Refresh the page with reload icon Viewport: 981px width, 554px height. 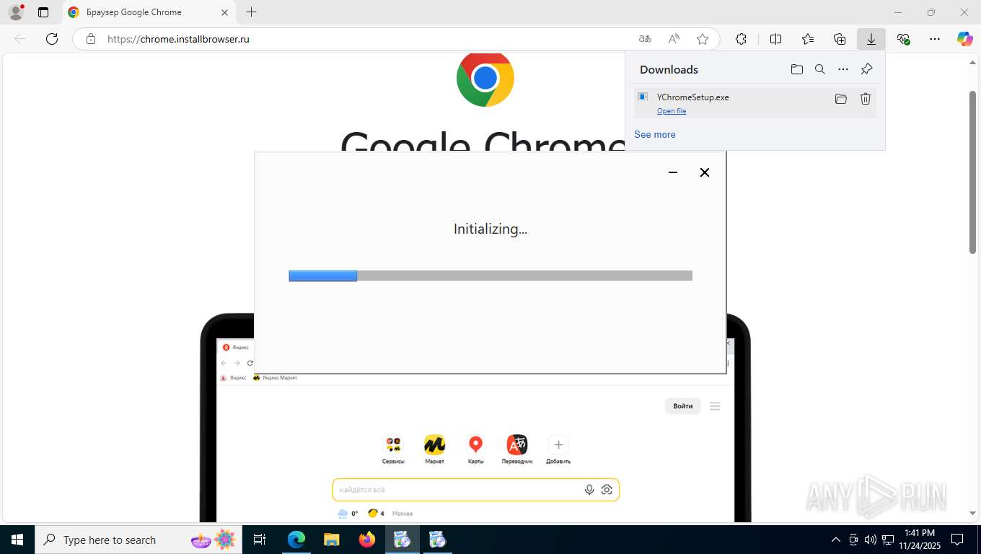tap(52, 39)
